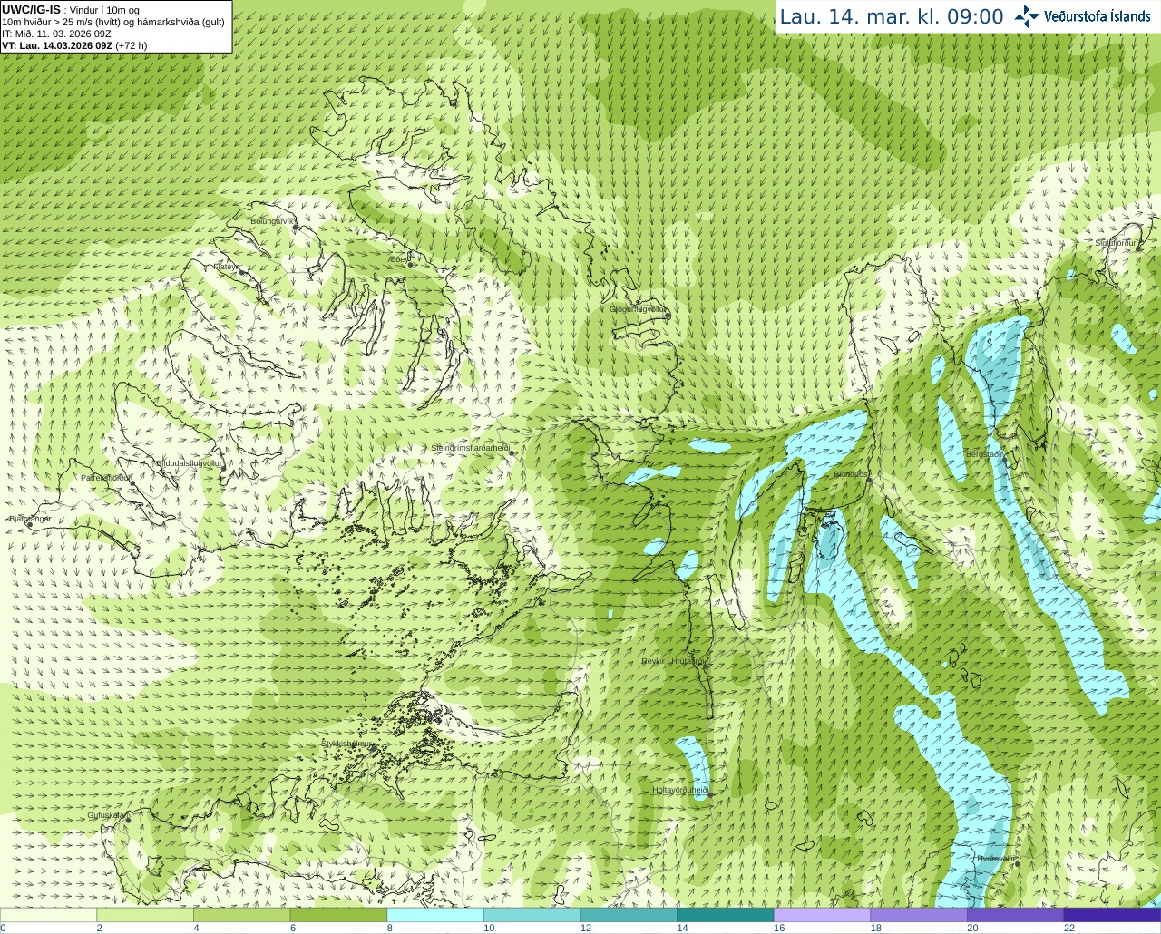Select the 20–22 m/s violet legend swatch
Screen dimensions: 1161x934
click(1015, 914)
